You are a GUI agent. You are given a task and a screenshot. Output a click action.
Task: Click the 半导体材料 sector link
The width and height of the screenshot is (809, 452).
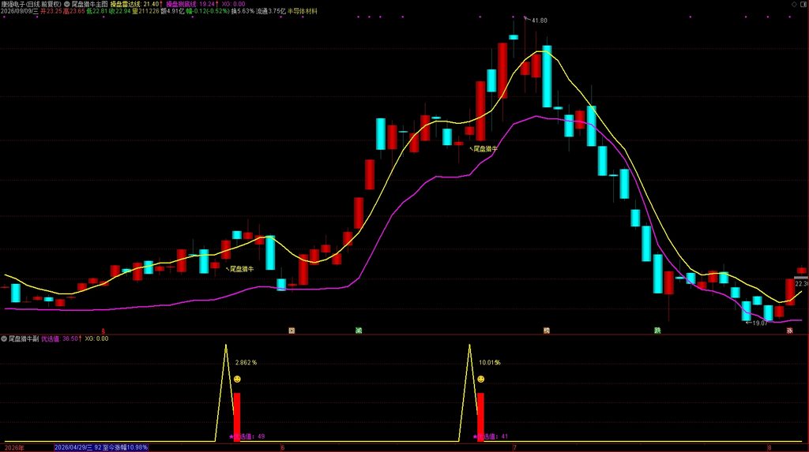pyautogui.click(x=303, y=11)
